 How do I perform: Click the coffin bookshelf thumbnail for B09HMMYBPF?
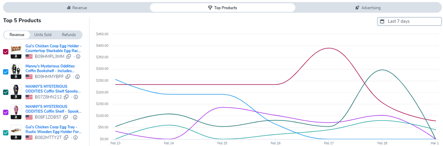(16, 71)
